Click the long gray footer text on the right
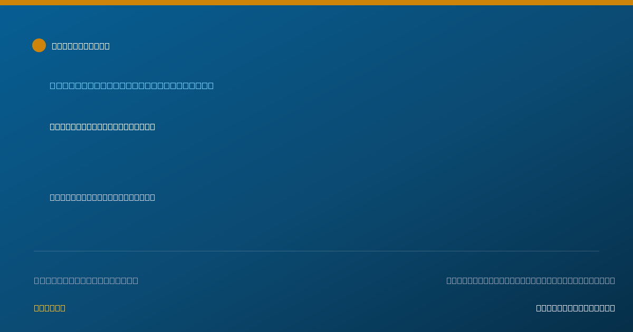Viewport: 633px width, 332px height. click(x=531, y=280)
